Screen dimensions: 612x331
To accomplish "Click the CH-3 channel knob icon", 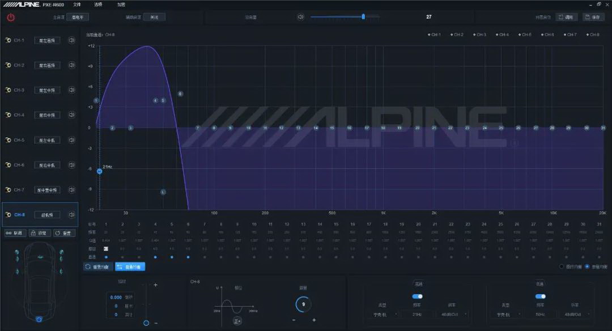I will 8,90.
